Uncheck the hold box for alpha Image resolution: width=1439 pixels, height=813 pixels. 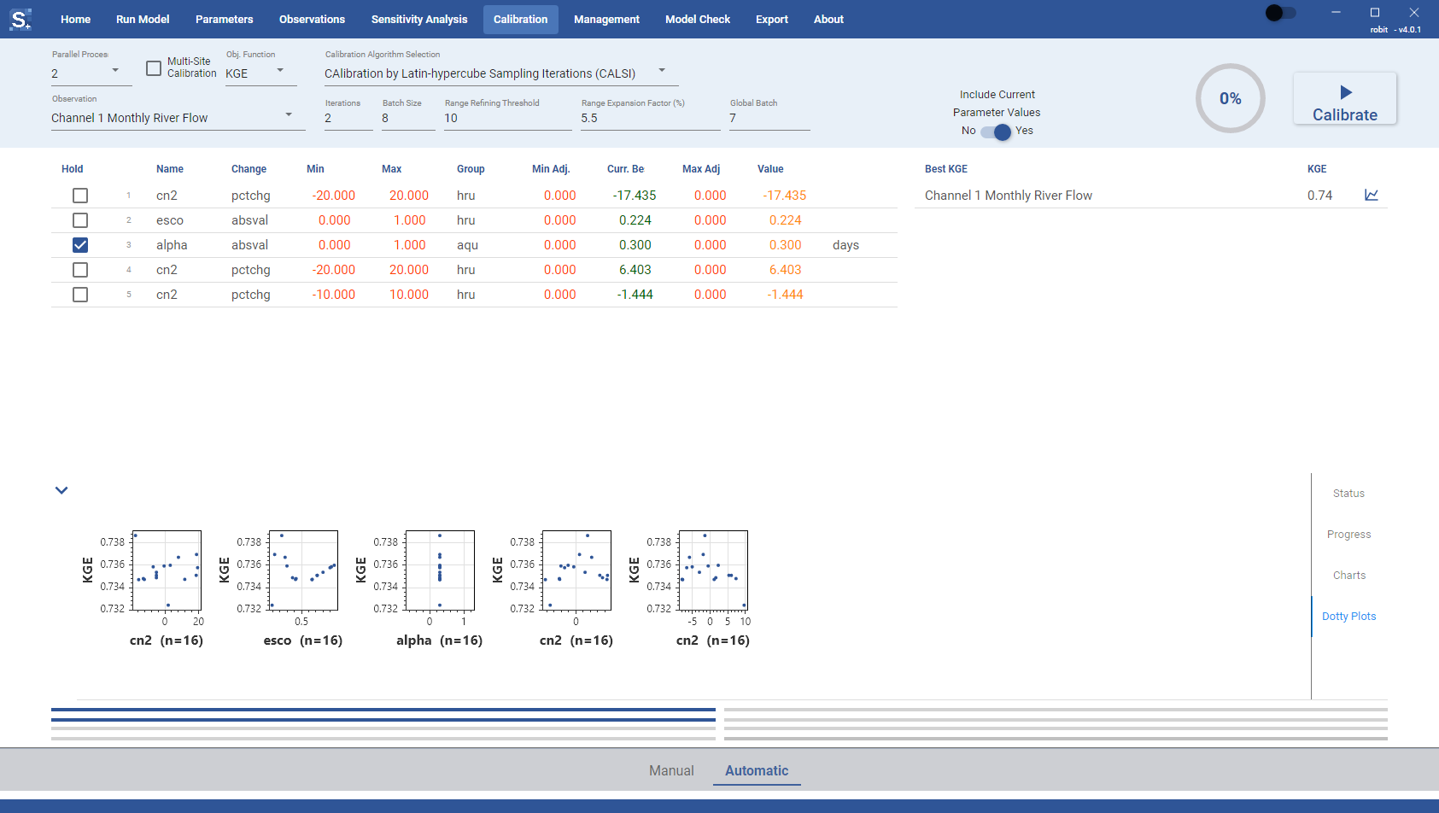click(80, 245)
